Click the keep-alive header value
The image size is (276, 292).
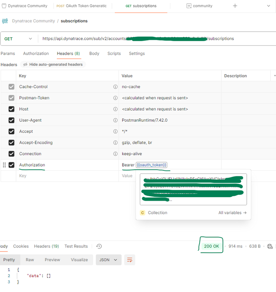point(132,154)
